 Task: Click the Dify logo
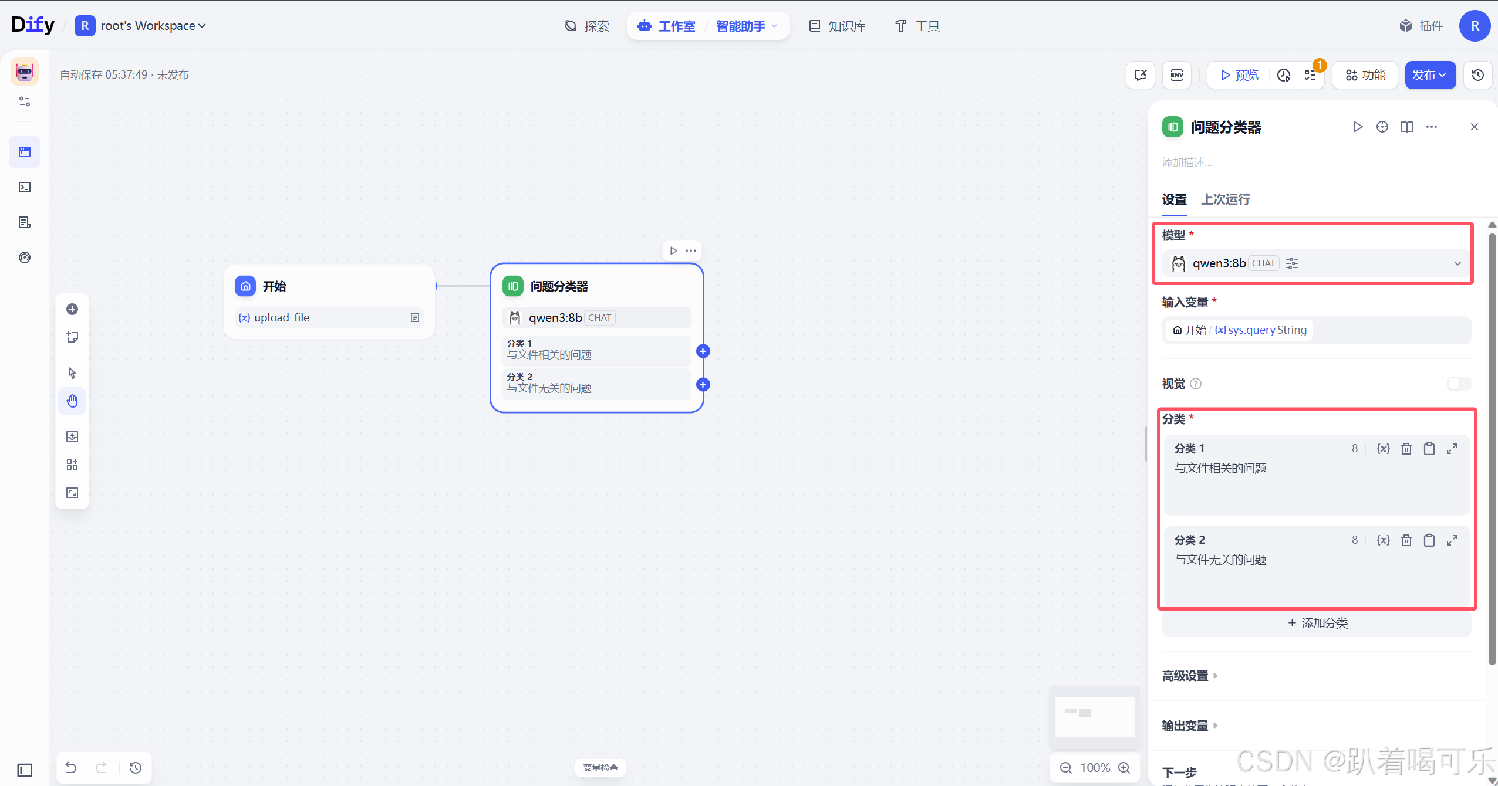coord(33,25)
